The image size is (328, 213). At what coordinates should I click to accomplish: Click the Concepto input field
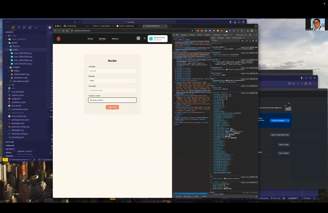112,90
